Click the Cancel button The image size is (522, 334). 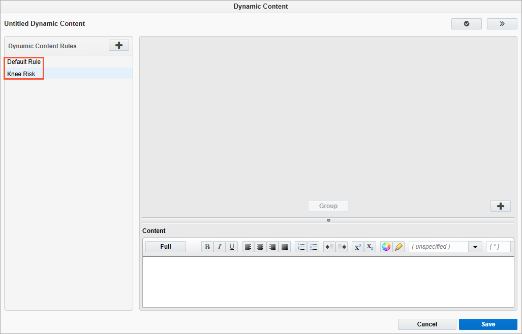click(x=427, y=324)
